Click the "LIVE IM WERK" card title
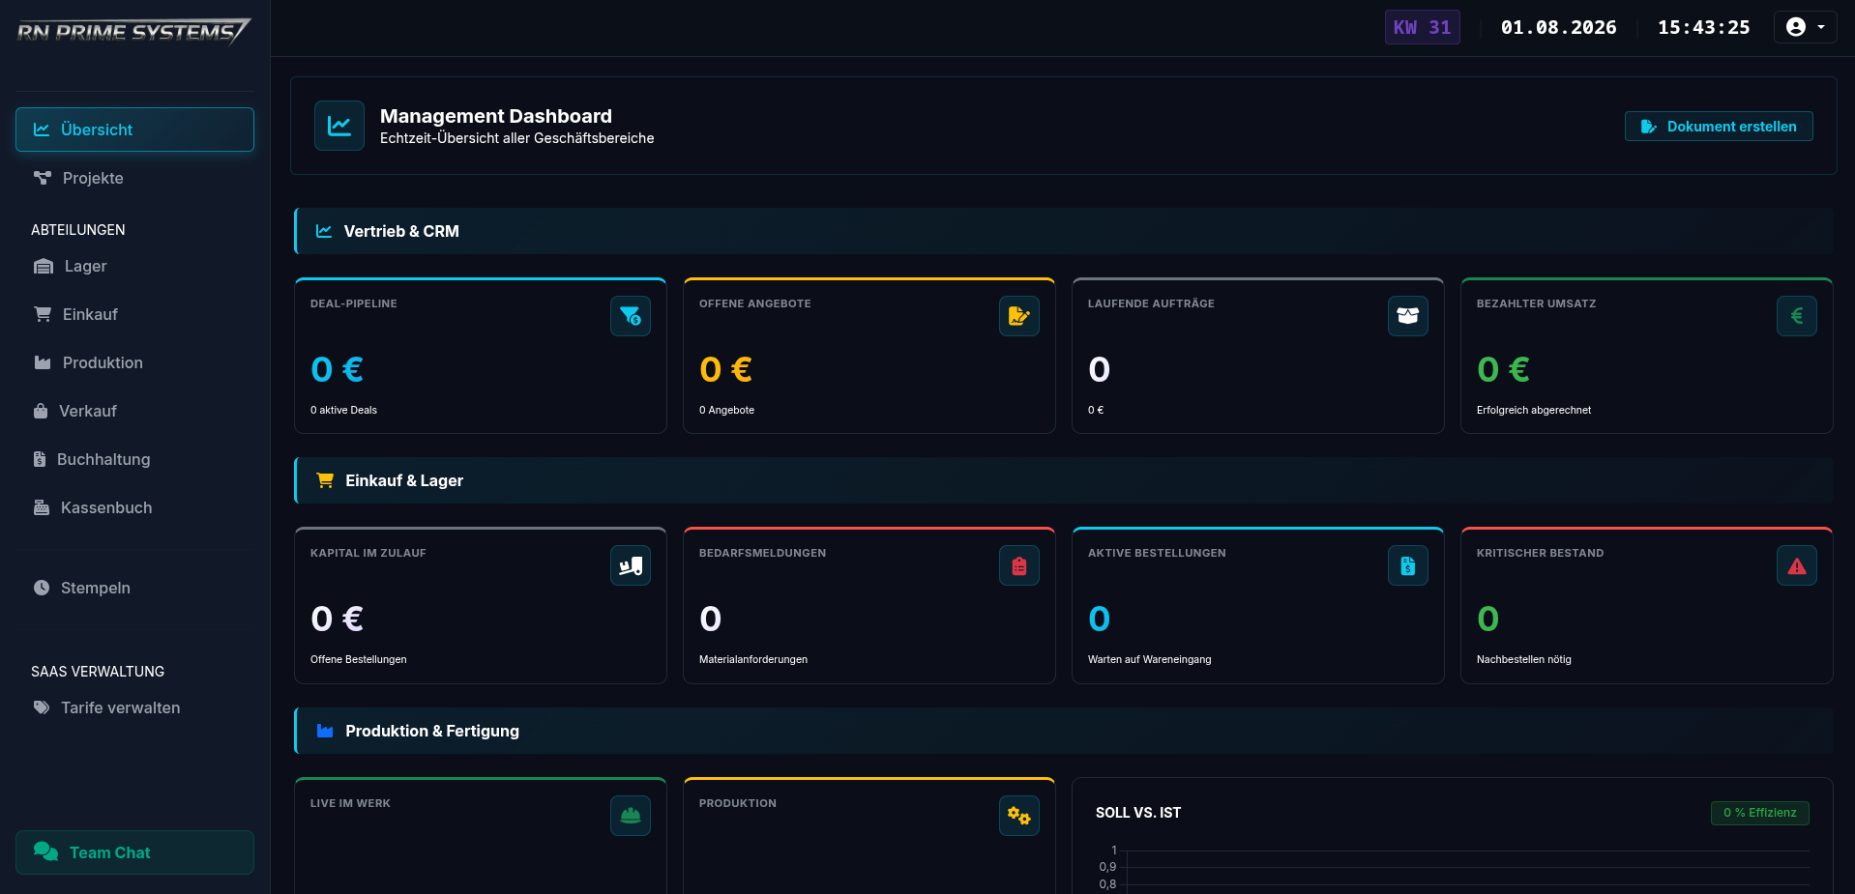Screen dimensions: 1855x894 (x=350, y=803)
